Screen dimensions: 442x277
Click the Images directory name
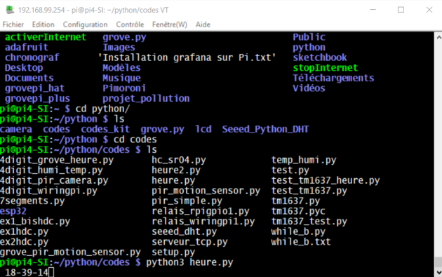coord(119,47)
